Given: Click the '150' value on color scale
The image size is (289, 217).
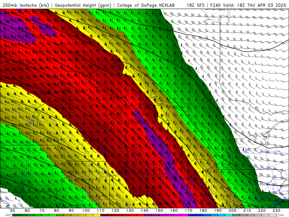Looking at the screenshot, I should (x=159, y=210).
